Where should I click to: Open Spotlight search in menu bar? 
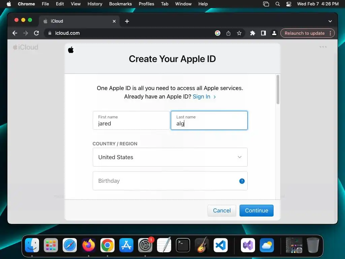coord(278,4)
